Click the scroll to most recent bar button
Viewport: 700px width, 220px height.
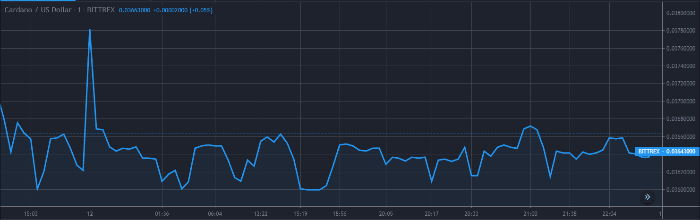point(647,197)
